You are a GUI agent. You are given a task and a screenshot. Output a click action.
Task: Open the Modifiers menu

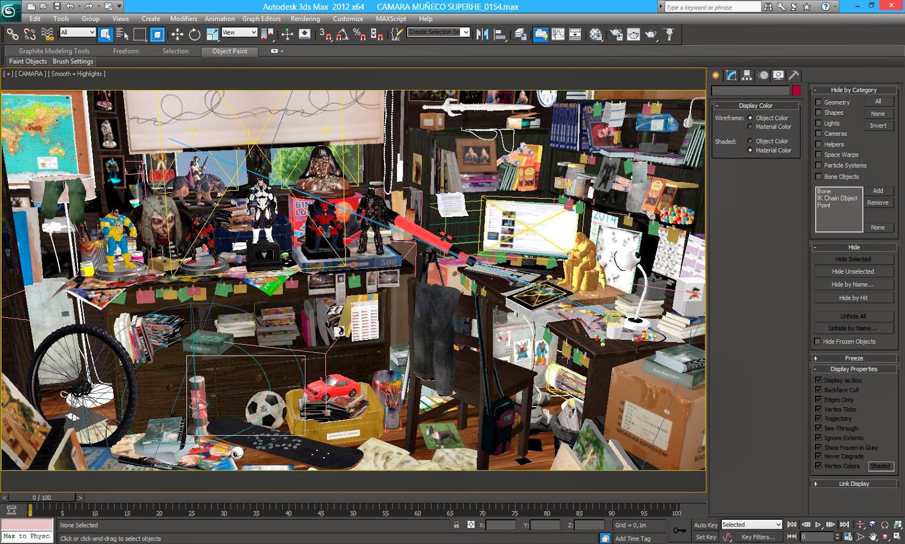tap(184, 19)
